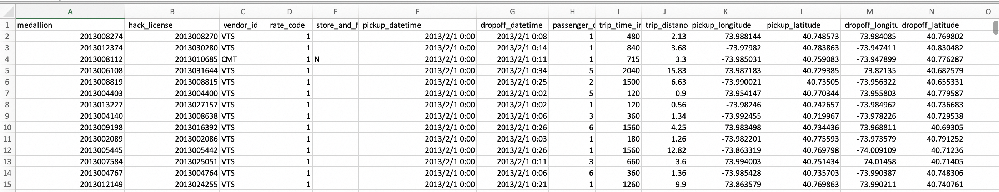
Task: Select dropoff datetime cell 2013/2/1 0:34
Action: point(512,71)
